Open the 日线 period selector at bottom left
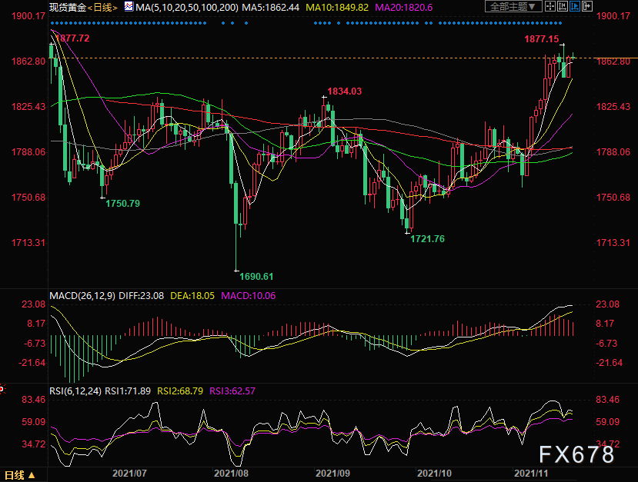The image size is (638, 482). click(x=19, y=474)
